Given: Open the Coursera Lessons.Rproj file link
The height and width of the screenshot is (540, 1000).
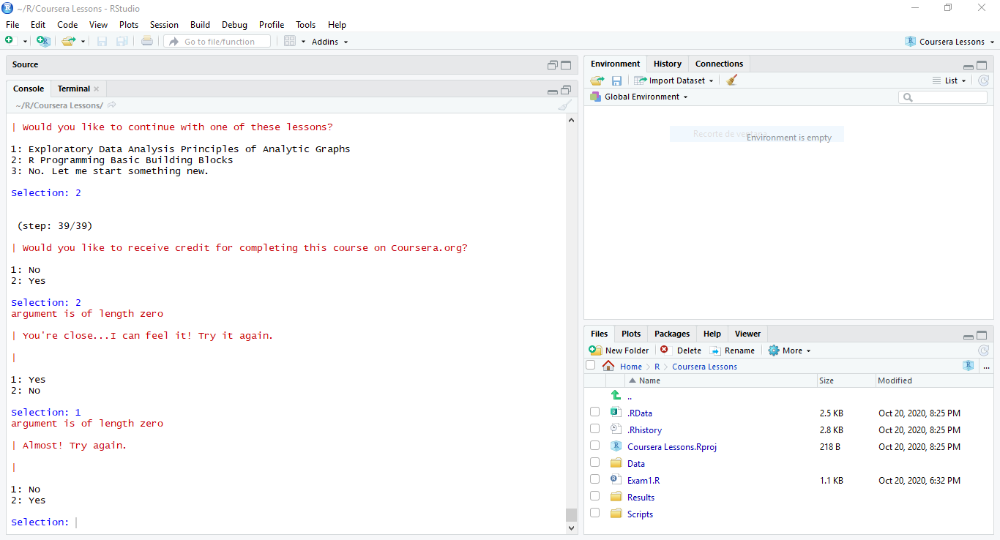Looking at the screenshot, I should pos(671,446).
